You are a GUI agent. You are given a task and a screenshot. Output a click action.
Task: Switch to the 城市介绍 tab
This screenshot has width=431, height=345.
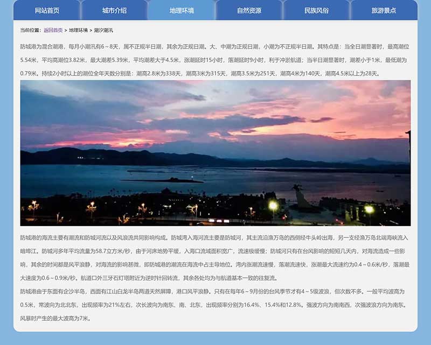tap(114, 10)
